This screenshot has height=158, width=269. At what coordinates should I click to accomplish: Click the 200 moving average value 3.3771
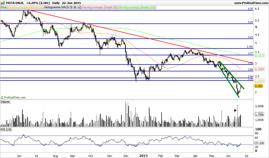pyautogui.click(x=259, y=55)
